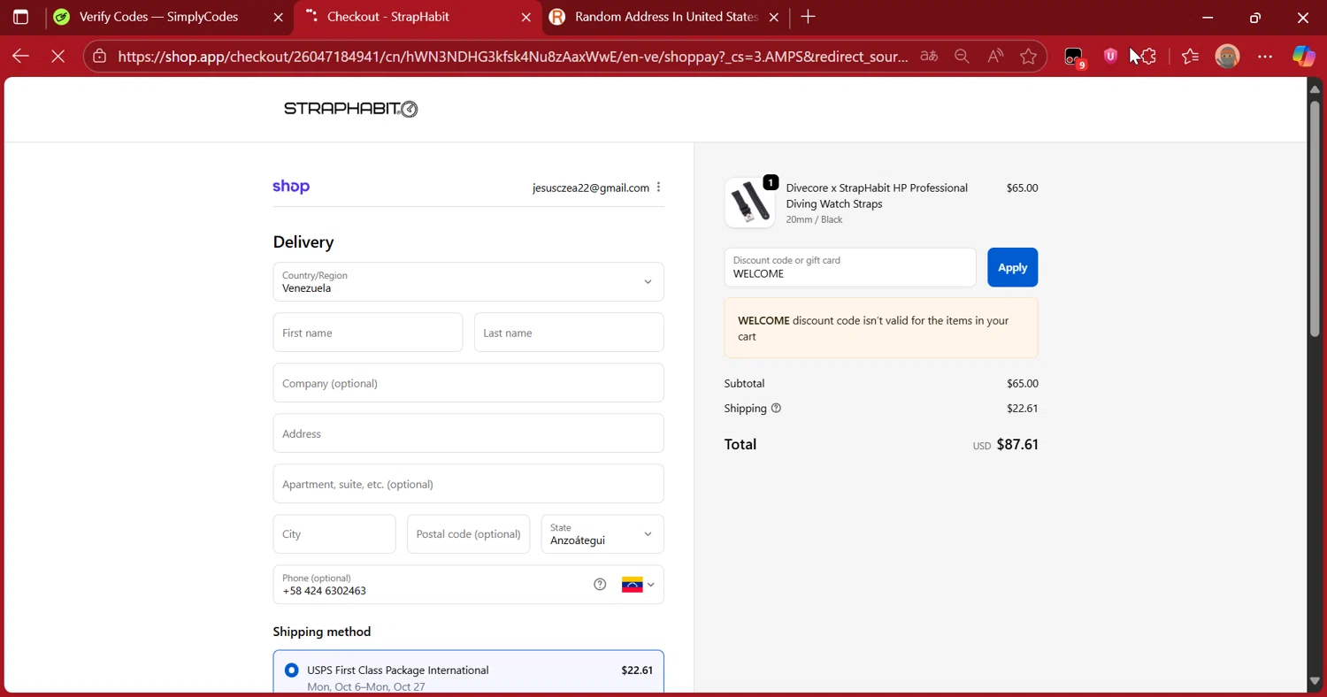This screenshot has height=697, width=1327.
Task: Go back with the browser back arrow
Action: tap(21, 56)
